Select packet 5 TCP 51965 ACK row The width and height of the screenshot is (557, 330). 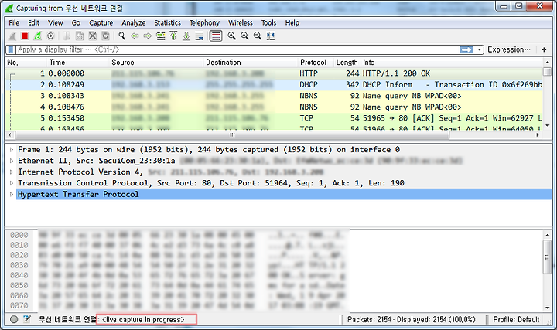pos(274,118)
